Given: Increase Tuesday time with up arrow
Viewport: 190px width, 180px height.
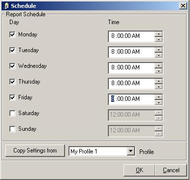Looking at the screenshot, I should pos(158,50).
